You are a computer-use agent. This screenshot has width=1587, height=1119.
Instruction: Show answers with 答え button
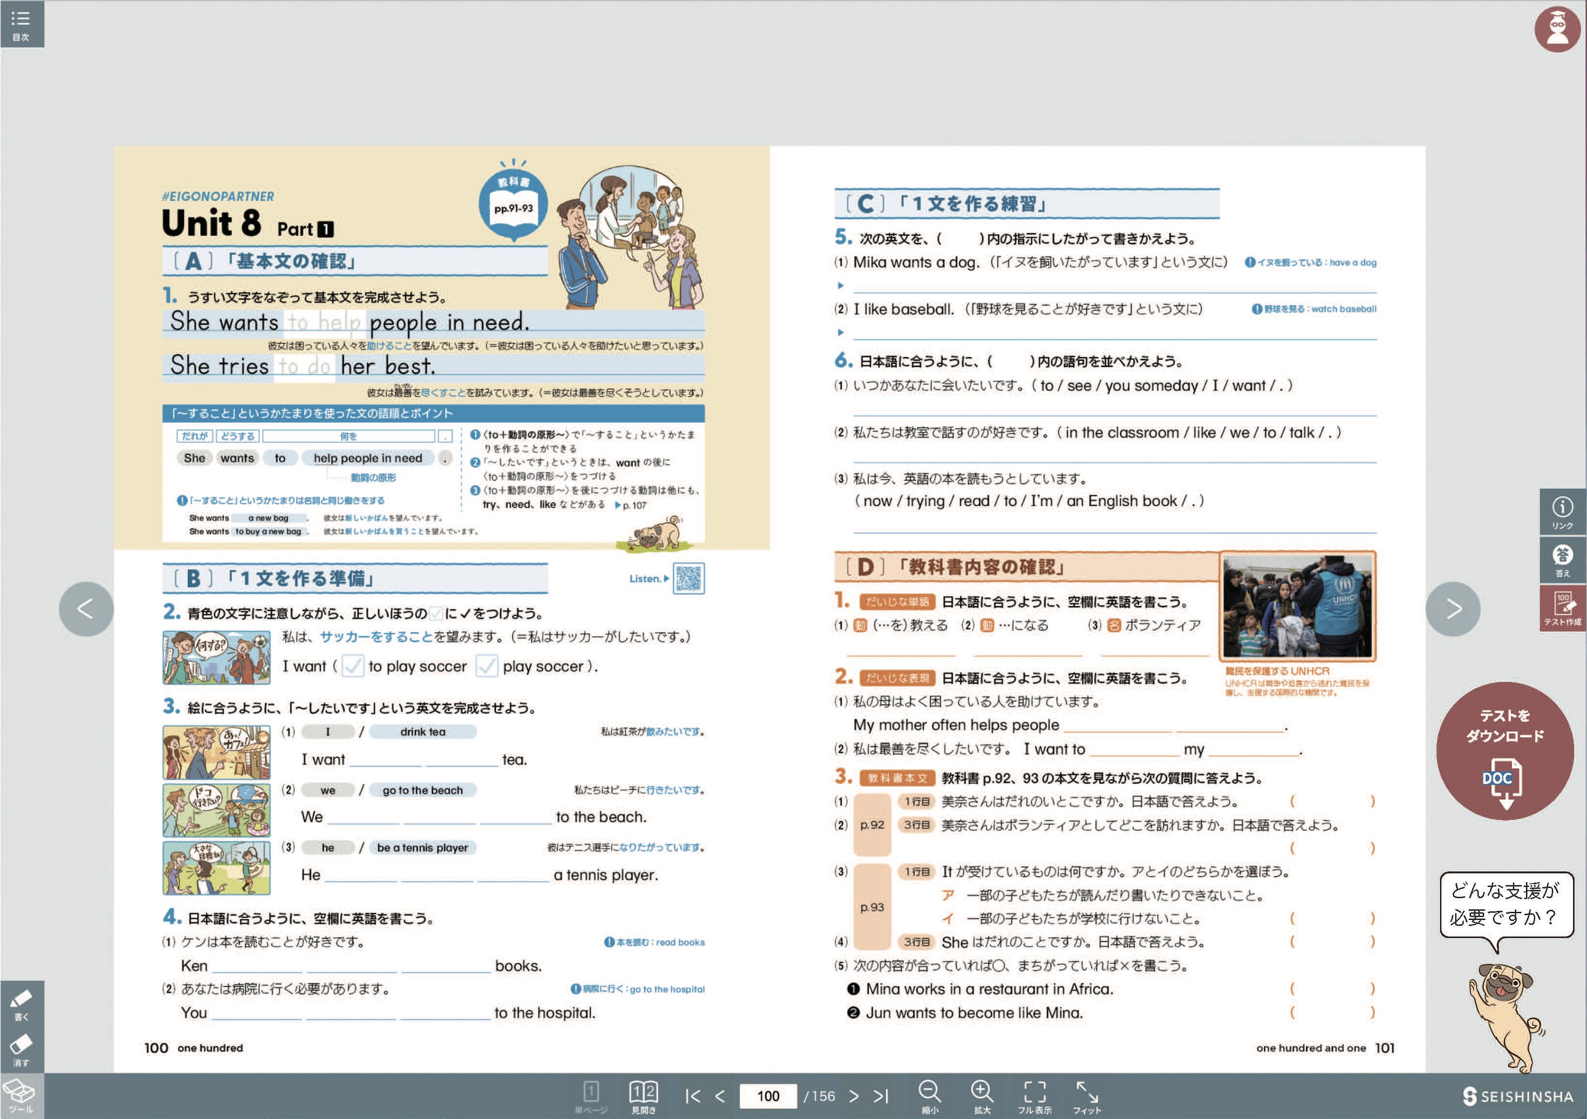(1562, 561)
